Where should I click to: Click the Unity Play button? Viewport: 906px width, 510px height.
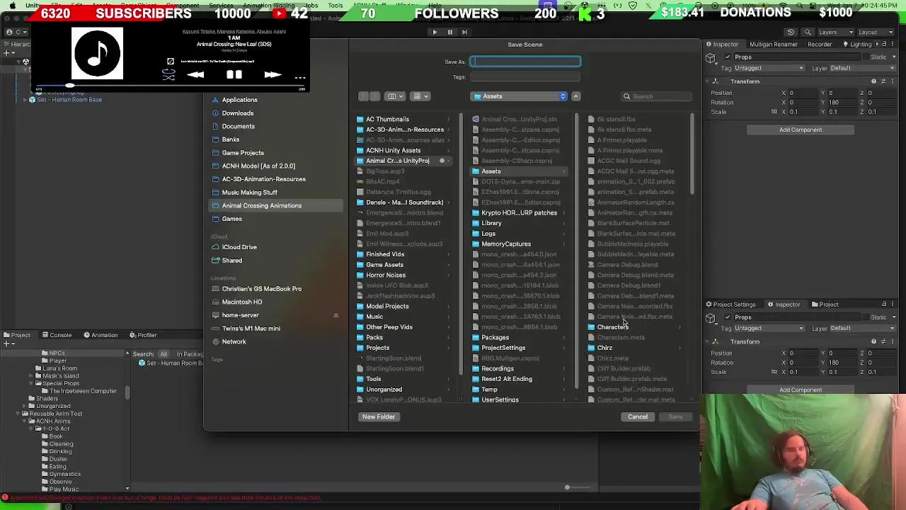click(x=435, y=32)
